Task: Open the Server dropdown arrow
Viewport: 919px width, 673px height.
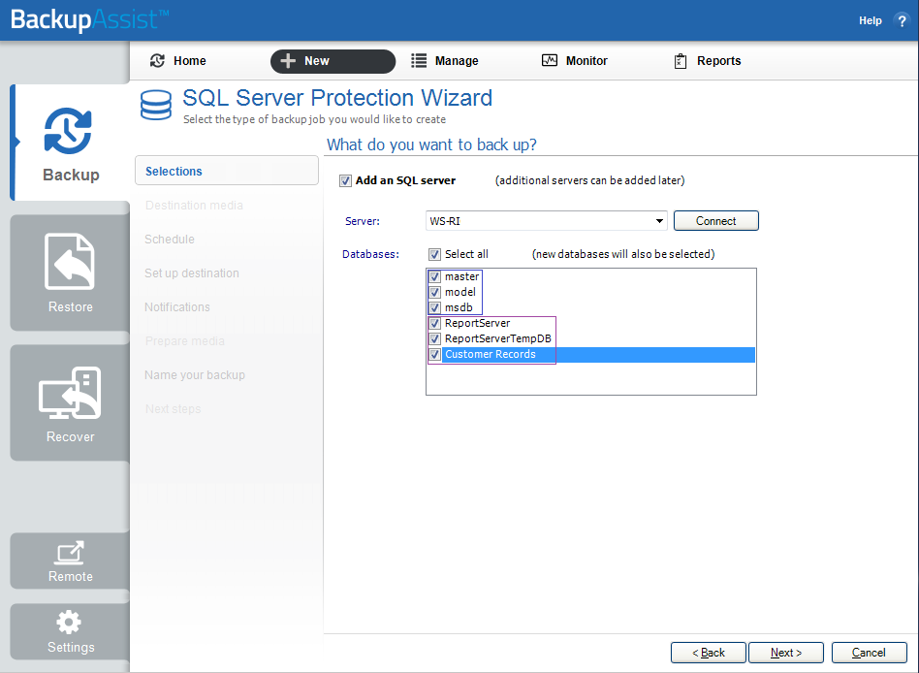Action: point(659,221)
